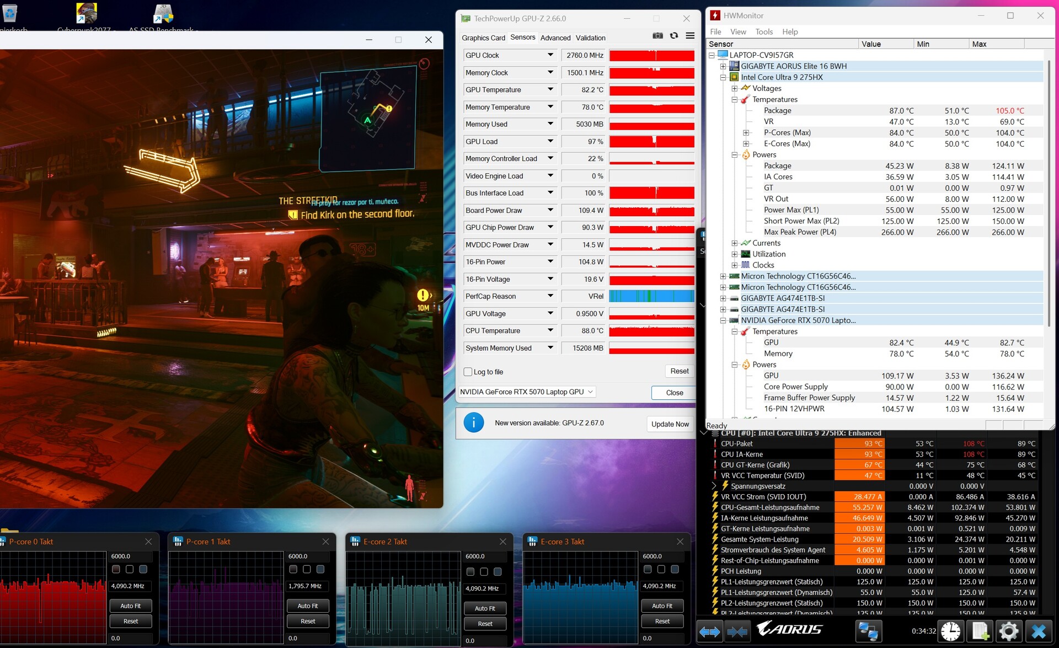The width and height of the screenshot is (1059, 648).
Task: Enable Log to file checkbox
Action: [x=468, y=372]
